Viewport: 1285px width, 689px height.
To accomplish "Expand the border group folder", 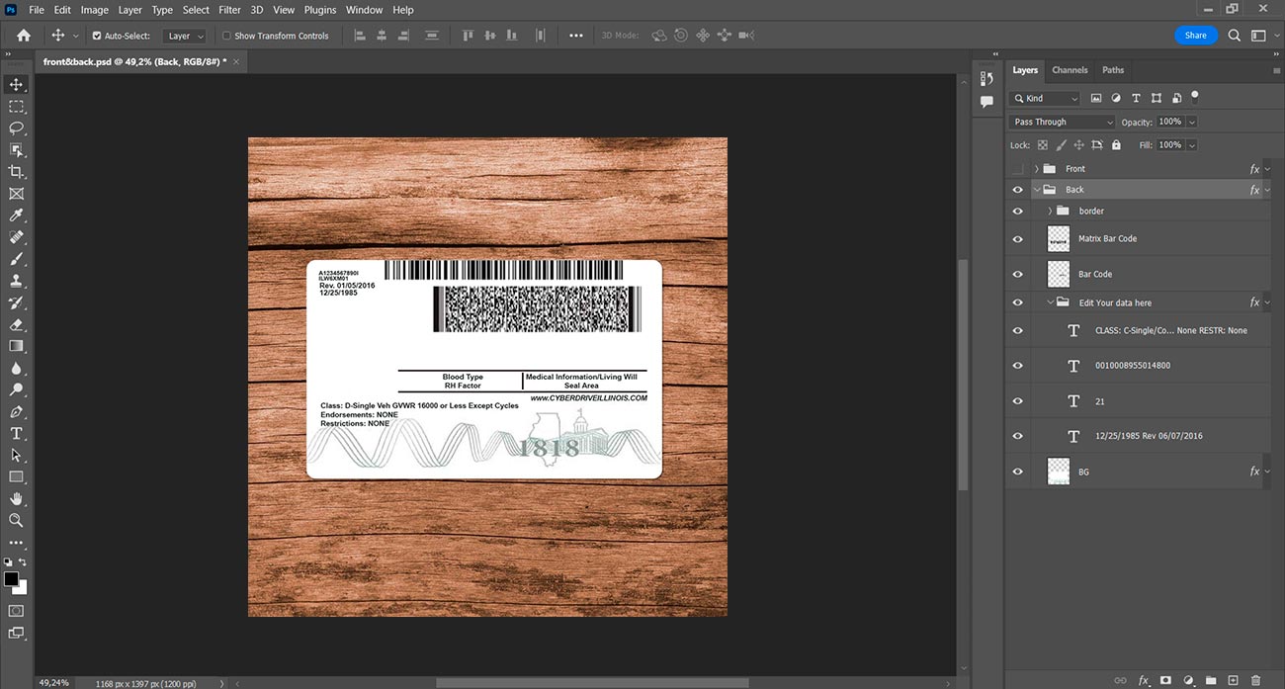I will point(1050,211).
